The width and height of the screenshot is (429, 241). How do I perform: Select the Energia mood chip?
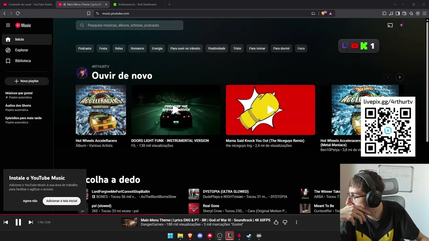(x=157, y=49)
